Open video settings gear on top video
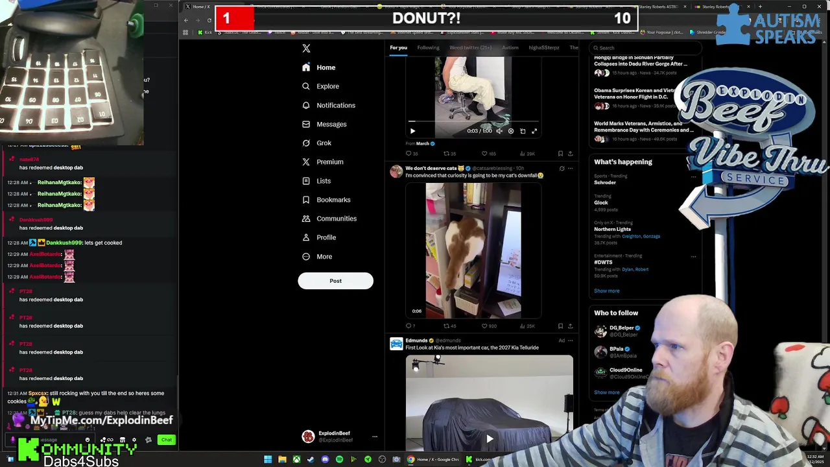The image size is (830, 467). coord(511,131)
